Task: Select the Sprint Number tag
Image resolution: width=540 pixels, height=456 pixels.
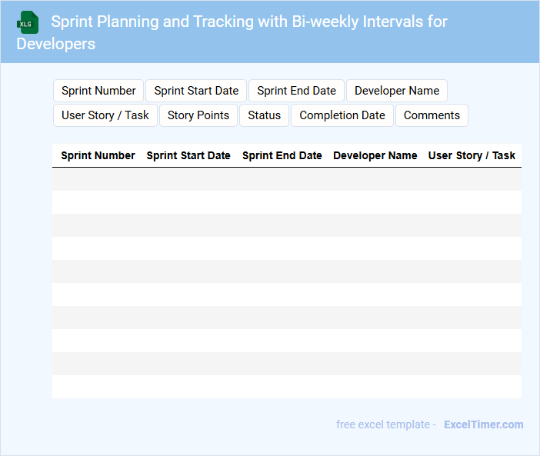Action: click(x=98, y=91)
